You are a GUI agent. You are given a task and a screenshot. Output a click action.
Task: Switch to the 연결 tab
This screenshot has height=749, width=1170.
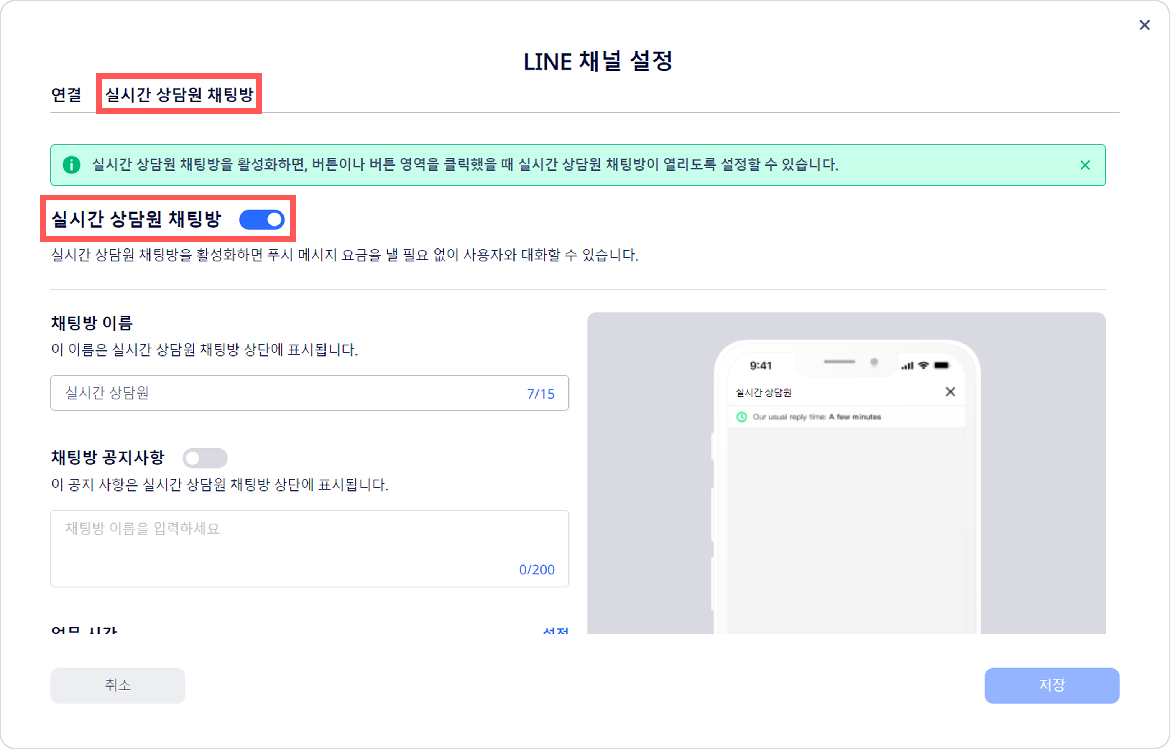click(66, 94)
